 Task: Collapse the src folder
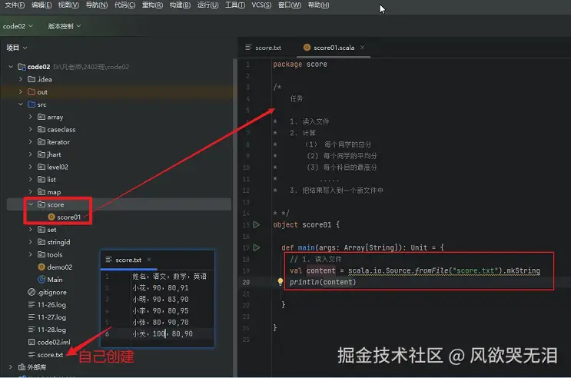21,104
